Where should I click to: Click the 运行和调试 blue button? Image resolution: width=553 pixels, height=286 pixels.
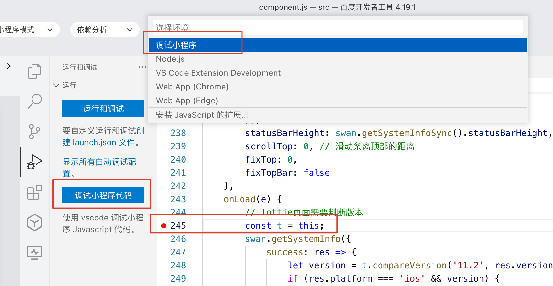(x=103, y=109)
